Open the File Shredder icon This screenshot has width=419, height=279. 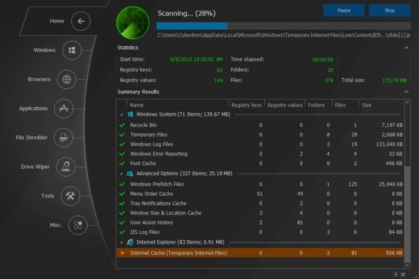[x=63, y=138]
